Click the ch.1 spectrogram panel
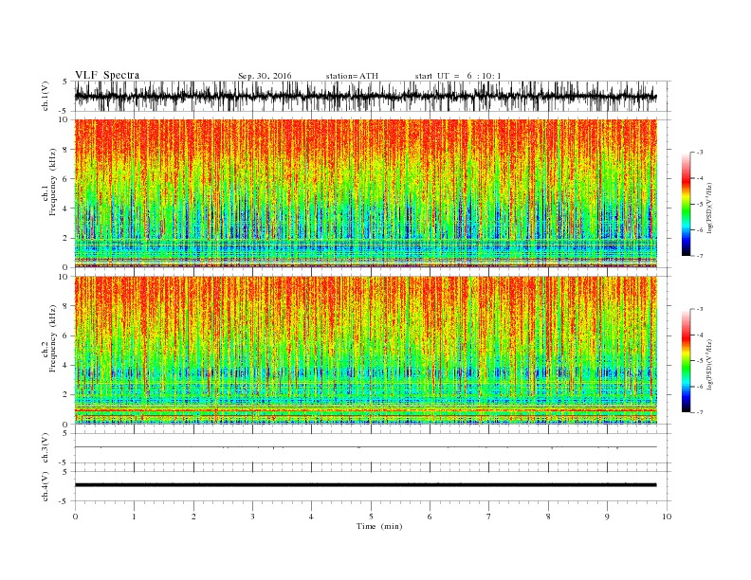Screen dimensions: 751x580 (366, 193)
